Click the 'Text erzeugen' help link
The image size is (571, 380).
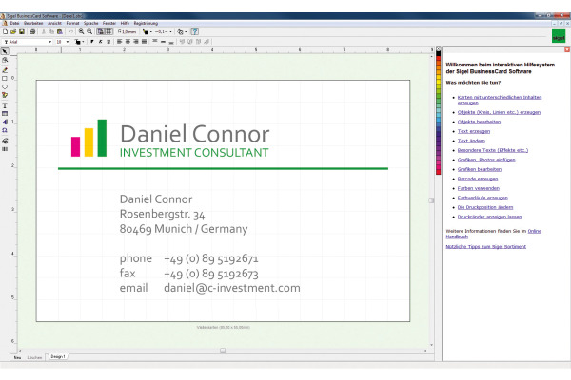[474, 131]
